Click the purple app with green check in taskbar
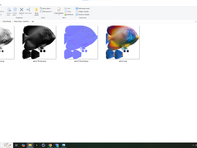This screenshot has width=197, height=148. tap(57, 145)
